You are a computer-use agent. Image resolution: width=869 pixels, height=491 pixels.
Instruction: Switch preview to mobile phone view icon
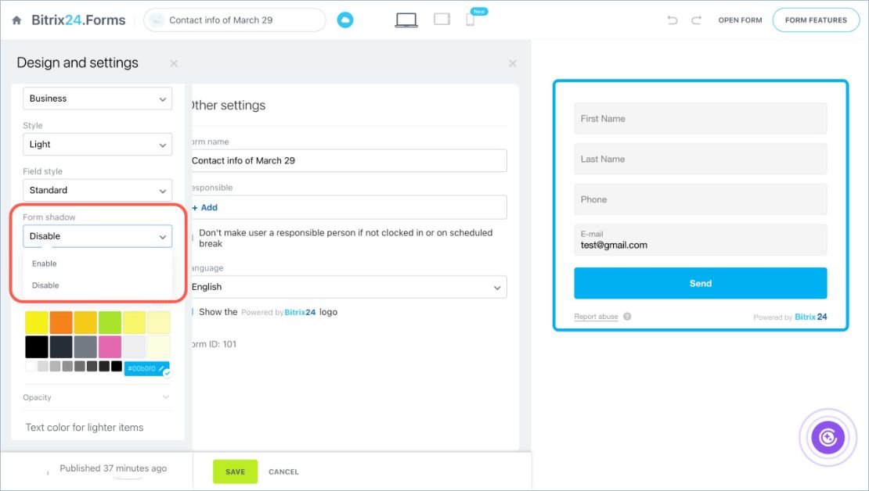[470, 20]
